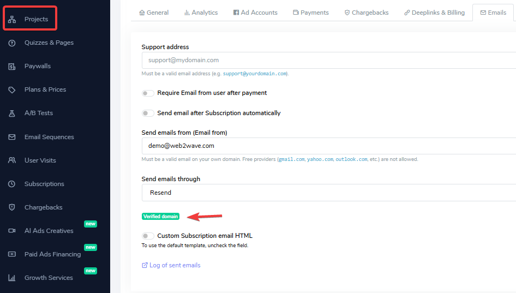
Task: Click the Verified domain badge
Action: tap(160, 216)
